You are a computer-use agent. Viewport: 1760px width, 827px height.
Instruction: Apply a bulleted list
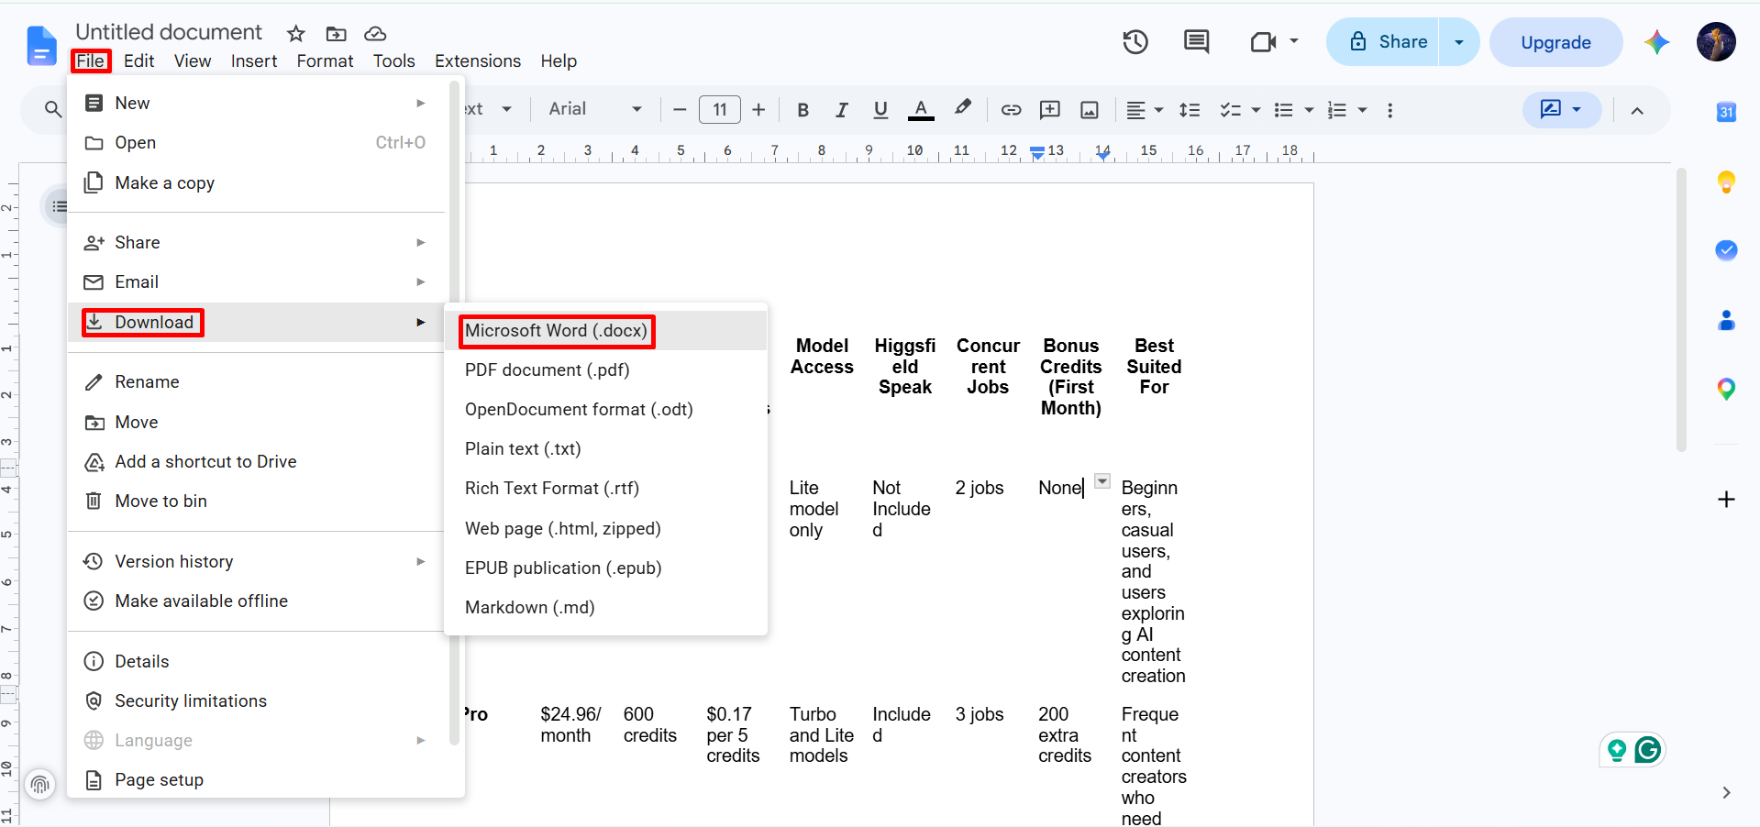tap(1284, 110)
